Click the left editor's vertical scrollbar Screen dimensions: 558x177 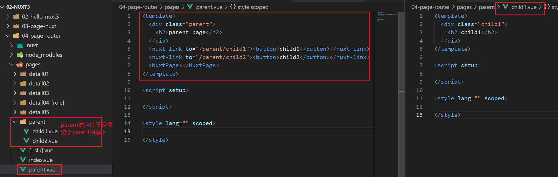402,94
